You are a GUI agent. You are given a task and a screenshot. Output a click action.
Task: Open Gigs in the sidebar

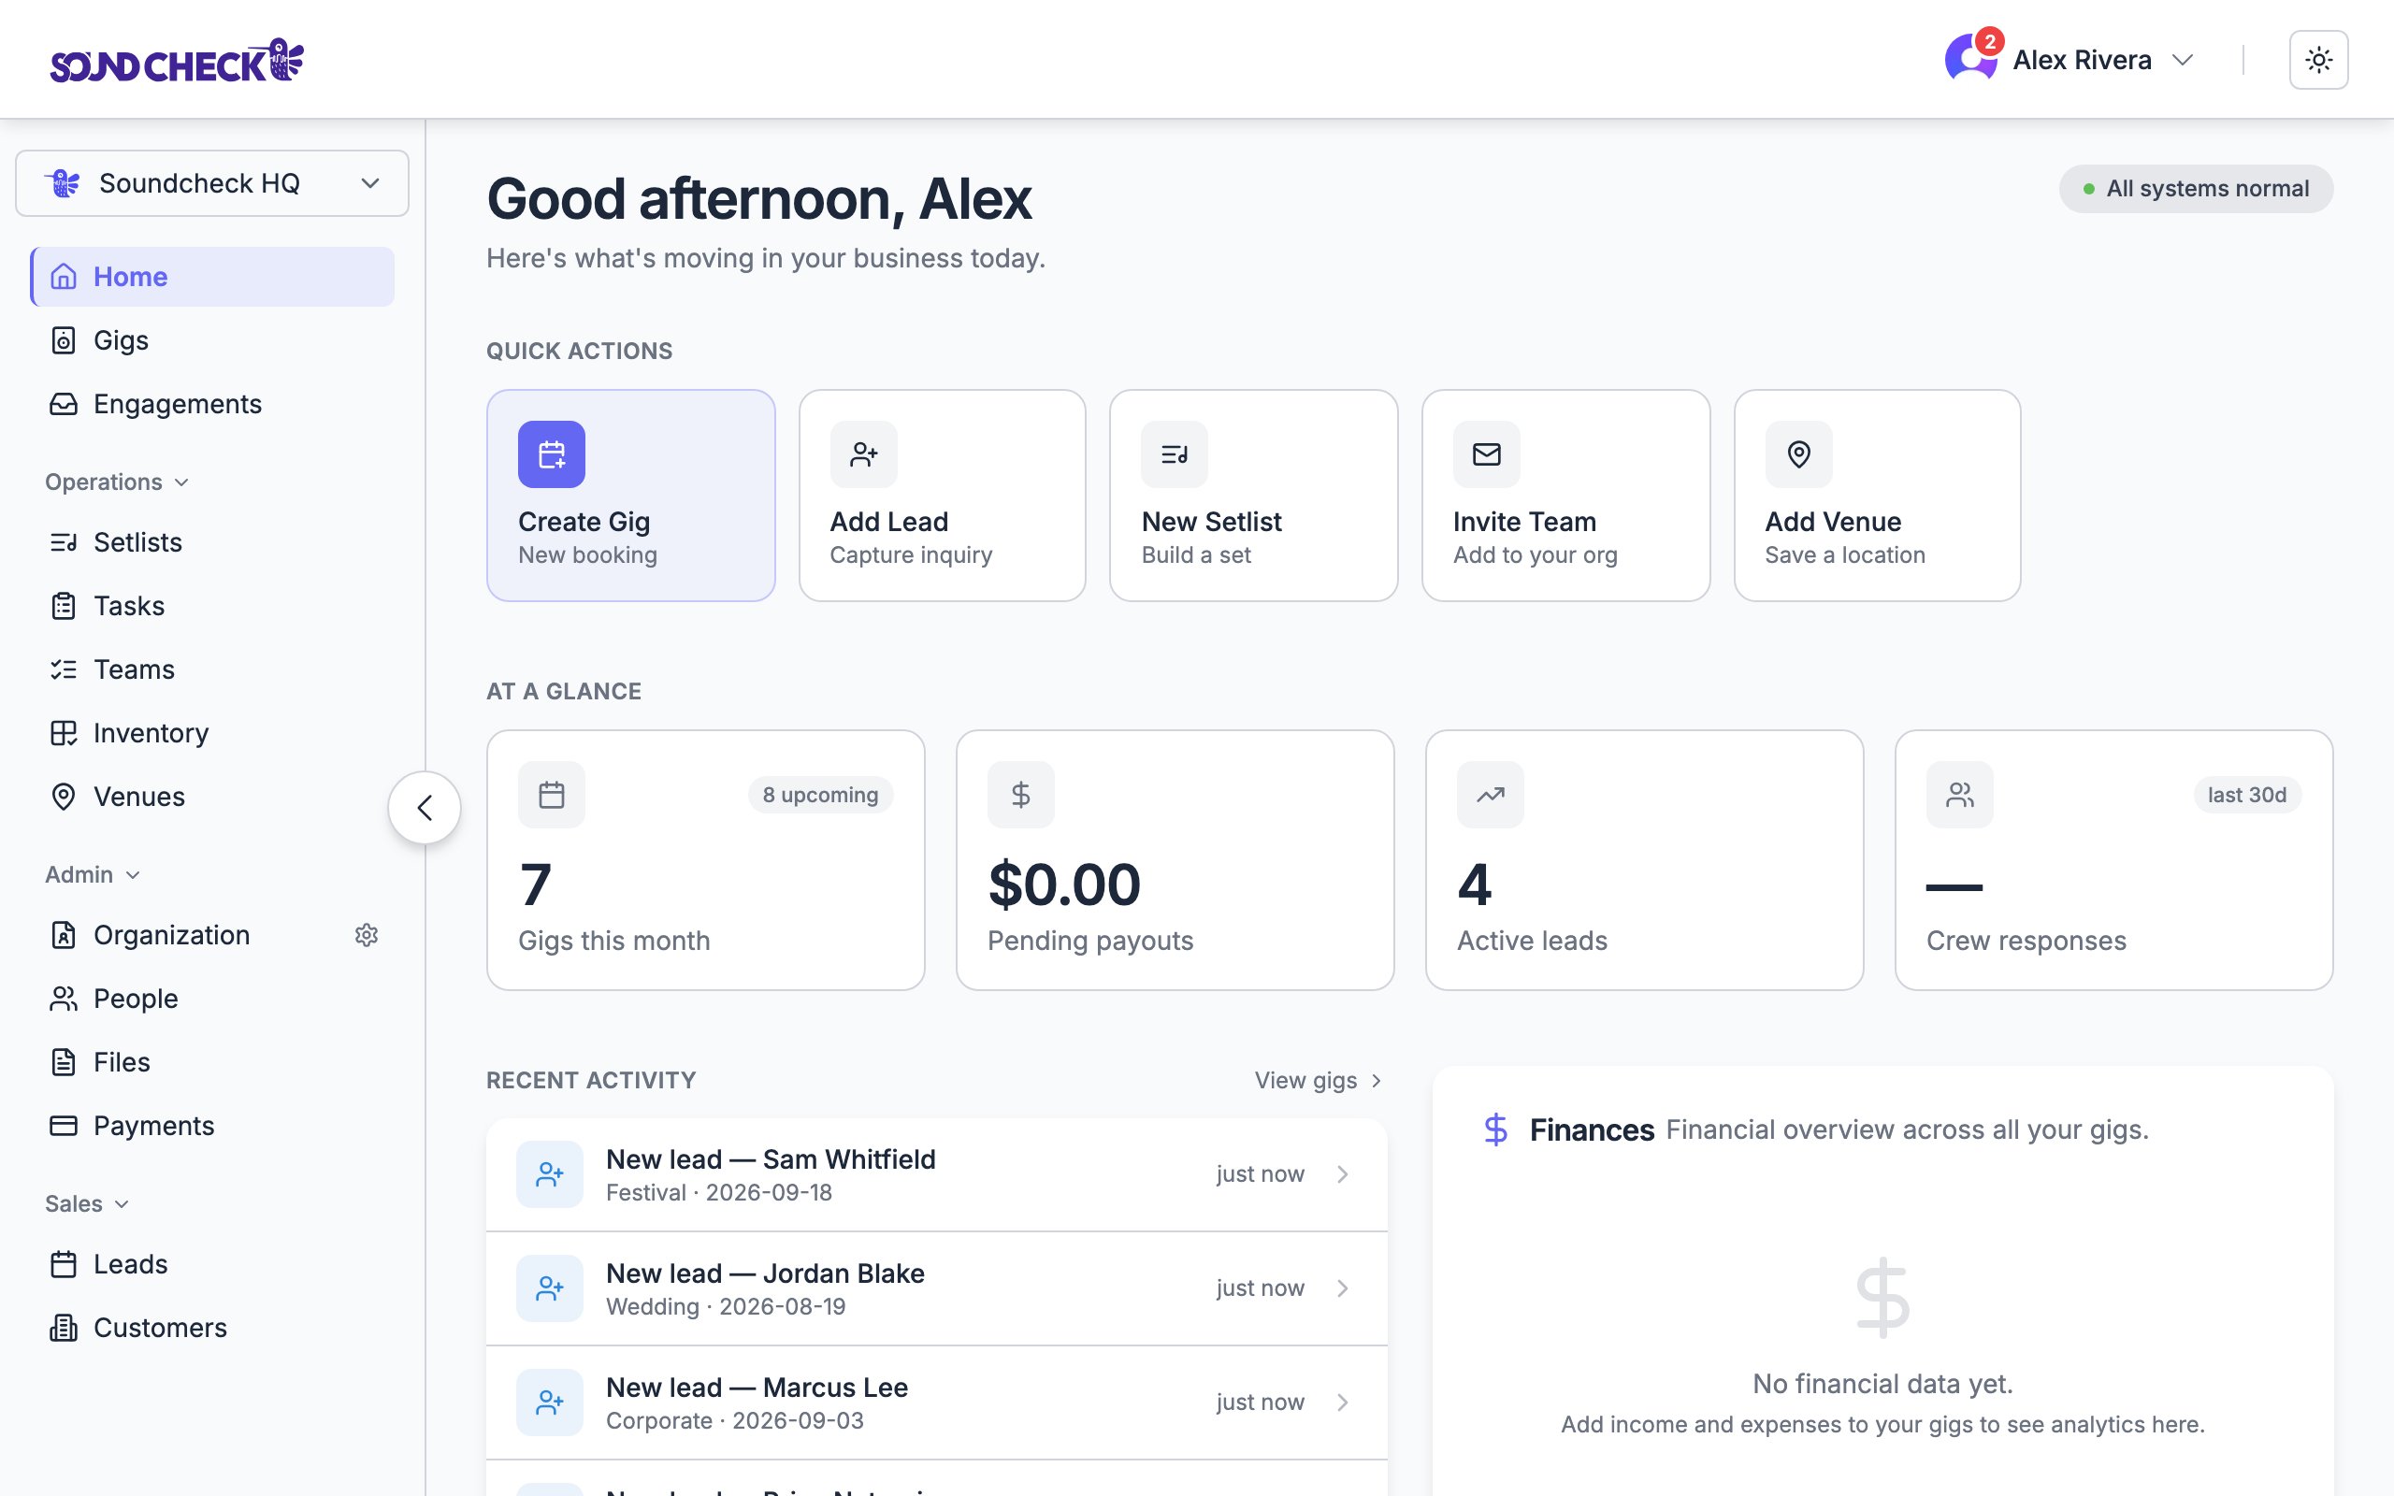[x=212, y=340]
